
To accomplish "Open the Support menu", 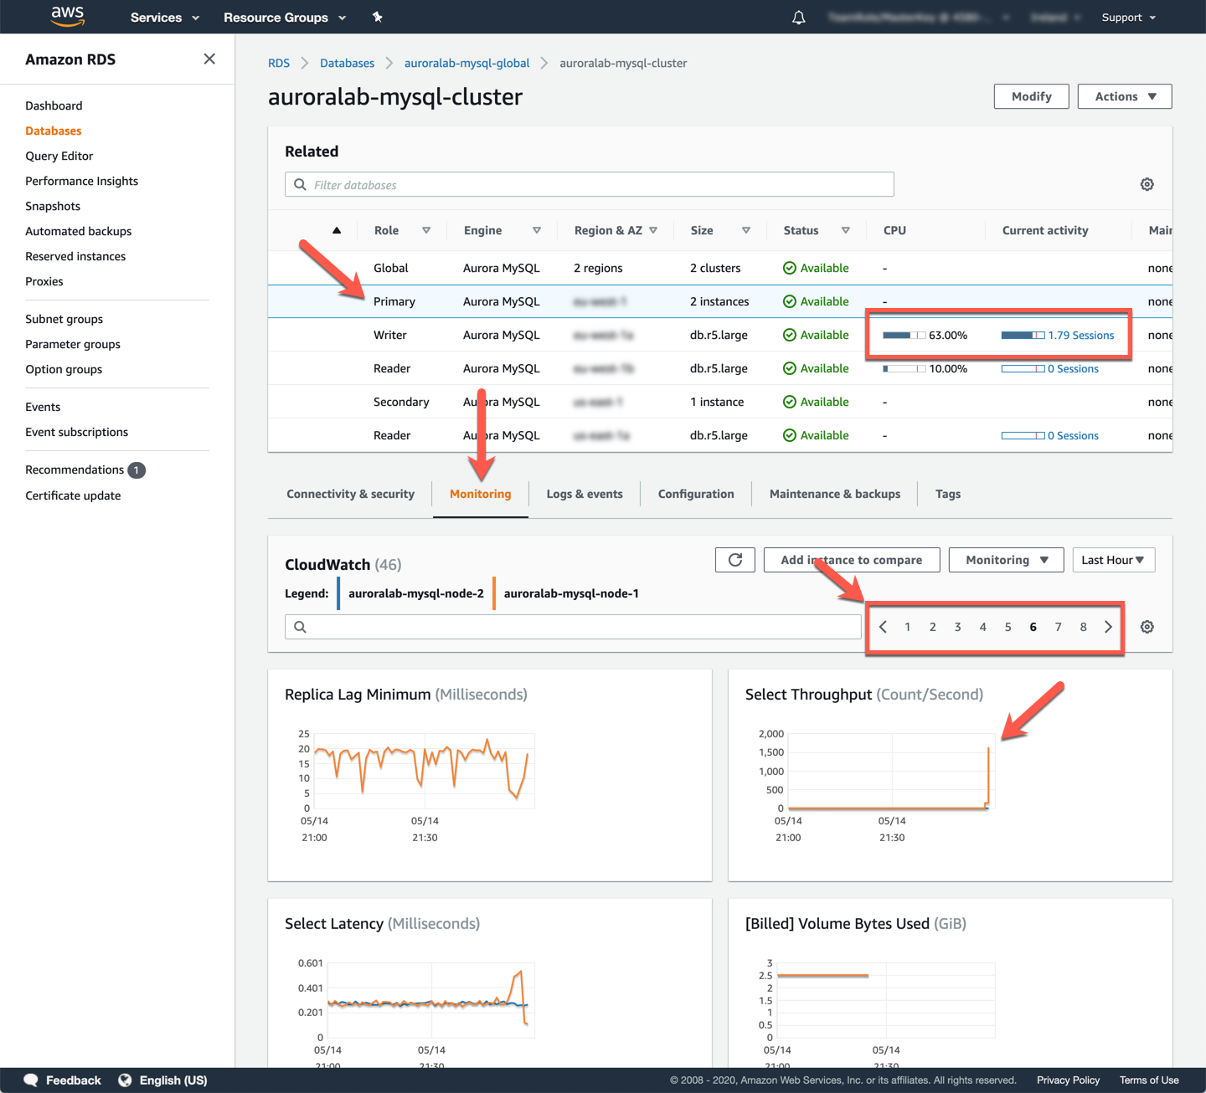I will 1129,18.
